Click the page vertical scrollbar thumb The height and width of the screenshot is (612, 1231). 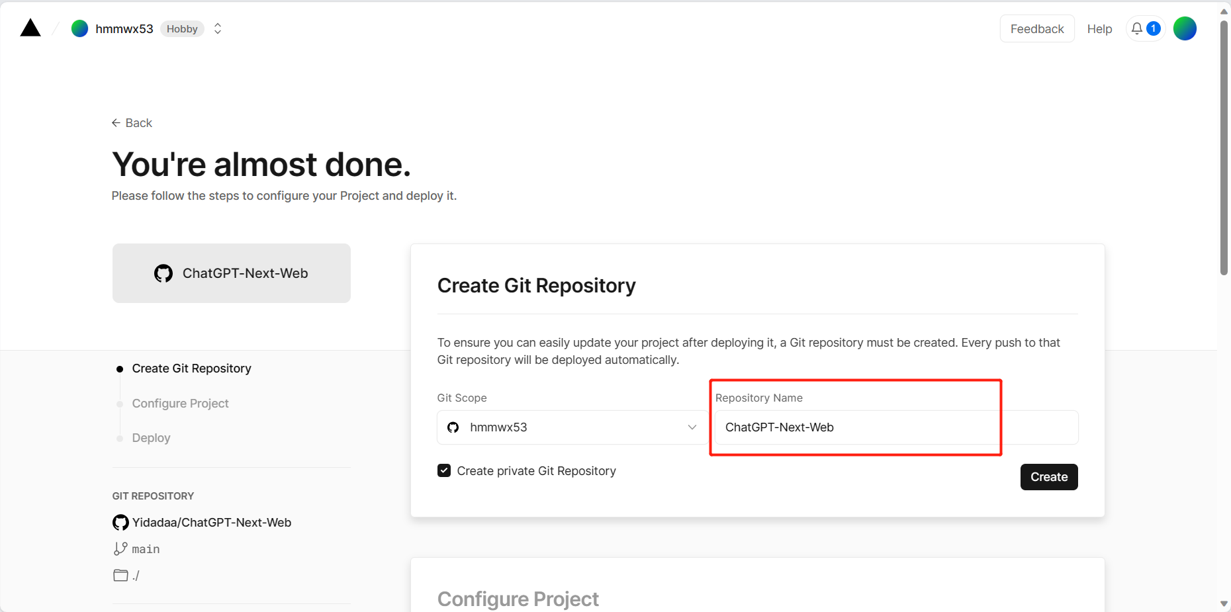point(1224,147)
